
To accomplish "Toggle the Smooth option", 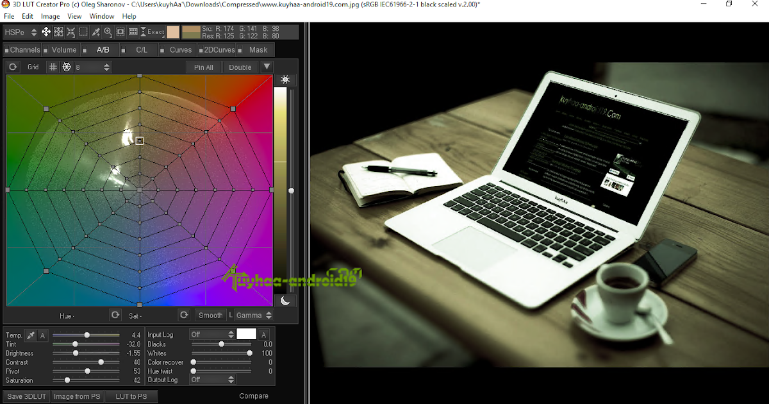I will 210,315.
